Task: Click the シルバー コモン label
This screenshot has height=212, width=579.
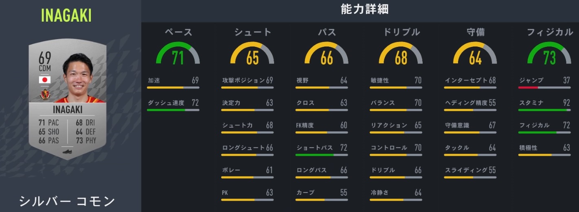Action: [x=67, y=201]
